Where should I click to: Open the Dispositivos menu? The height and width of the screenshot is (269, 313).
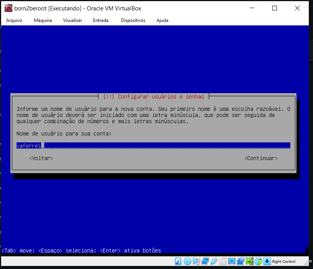[x=133, y=20]
